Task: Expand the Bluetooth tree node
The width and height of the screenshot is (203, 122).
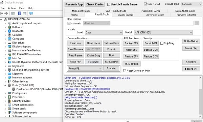Action: click(5, 31)
